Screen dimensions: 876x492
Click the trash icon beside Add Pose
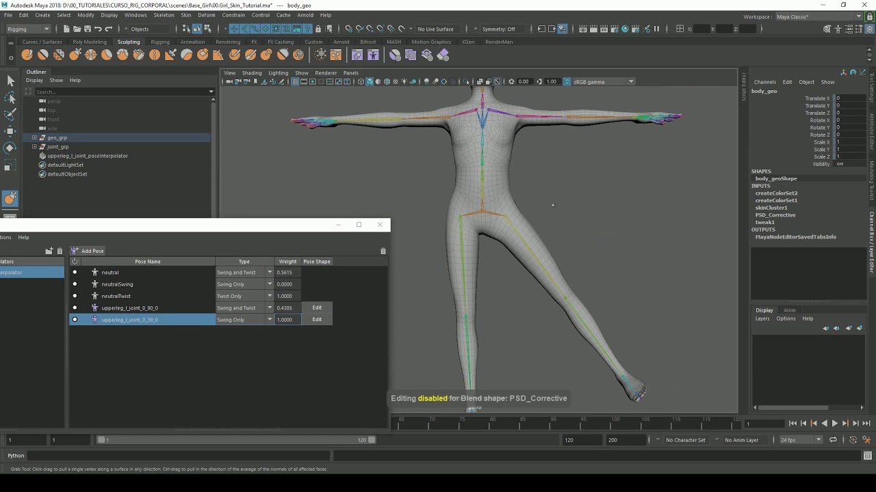[60, 251]
